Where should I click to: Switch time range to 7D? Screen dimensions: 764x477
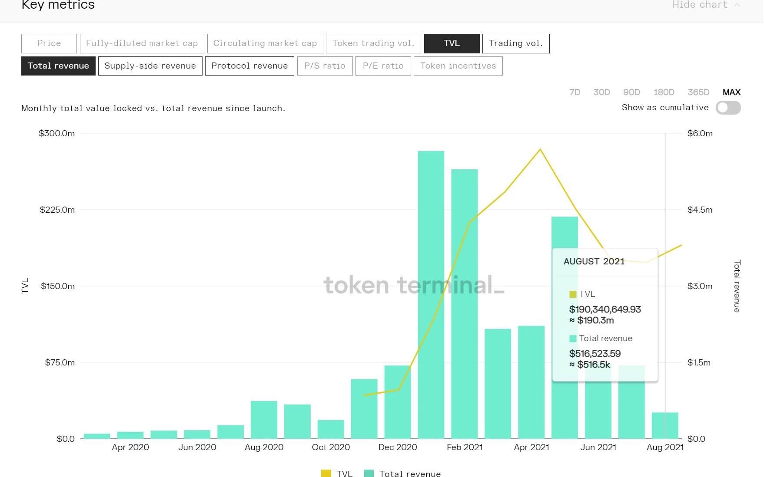(x=575, y=92)
